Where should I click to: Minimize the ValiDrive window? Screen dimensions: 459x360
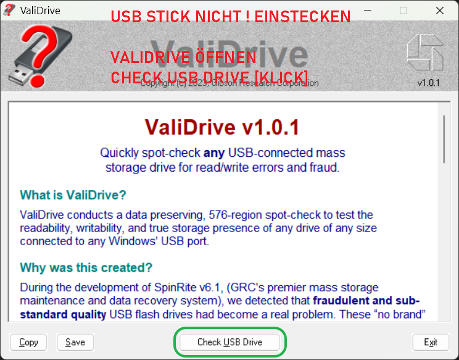click(368, 10)
